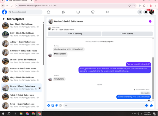Open the emoji picker
This screenshot has height=116, width=158.
click(x=146, y=105)
